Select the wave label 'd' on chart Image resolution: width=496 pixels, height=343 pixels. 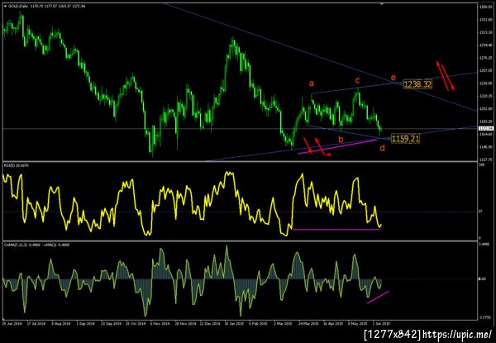[382, 148]
